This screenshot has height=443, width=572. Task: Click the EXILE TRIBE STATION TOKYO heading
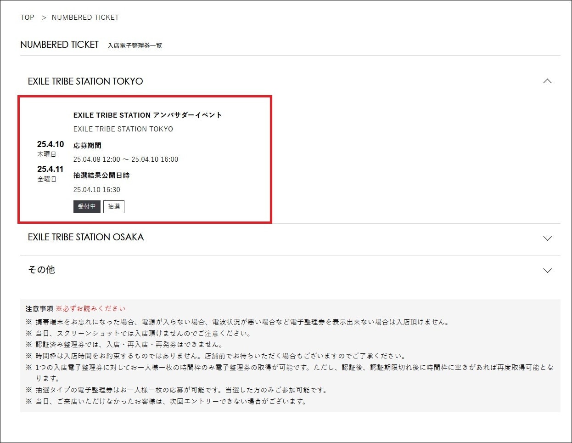tap(85, 81)
